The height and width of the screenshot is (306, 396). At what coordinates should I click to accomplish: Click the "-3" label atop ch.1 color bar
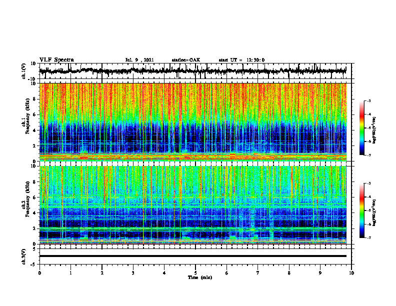(x=368, y=100)
